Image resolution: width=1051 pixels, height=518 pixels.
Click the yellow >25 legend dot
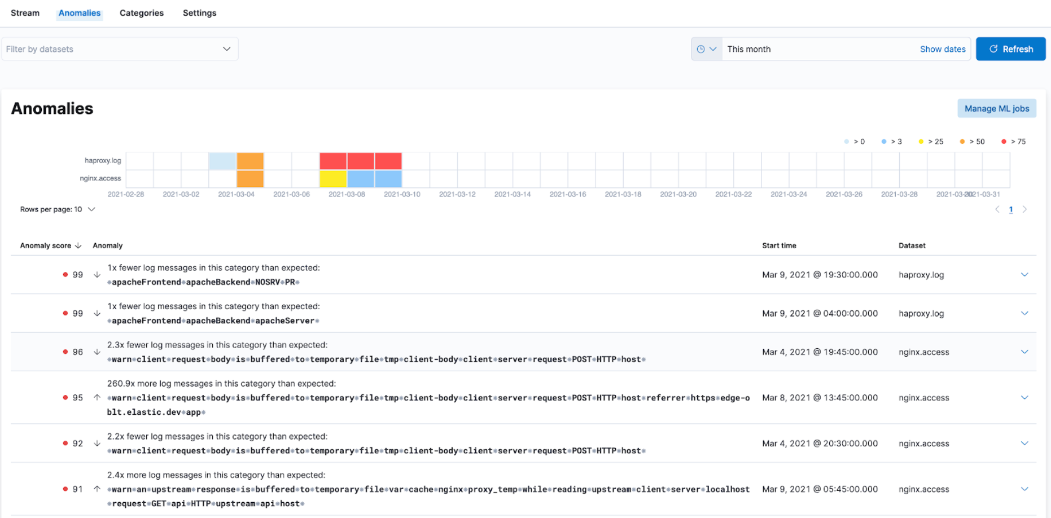pos(921,142)
